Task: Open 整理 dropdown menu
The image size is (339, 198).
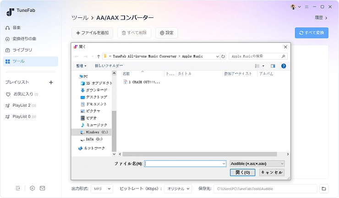Action: (81, 66)
